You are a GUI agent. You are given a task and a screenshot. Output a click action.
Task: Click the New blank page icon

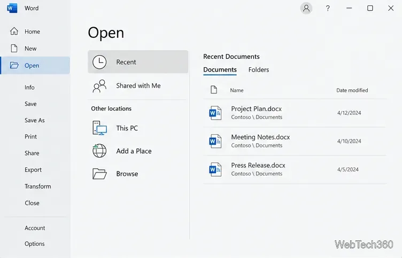click(14, 48)
